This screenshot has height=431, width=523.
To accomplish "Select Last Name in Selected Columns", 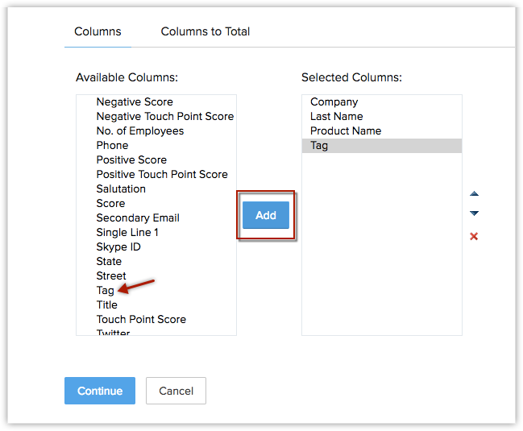I will [x=337, y=116].
